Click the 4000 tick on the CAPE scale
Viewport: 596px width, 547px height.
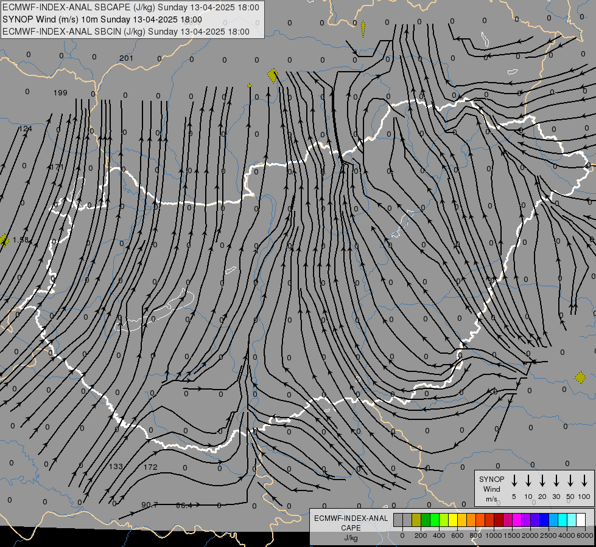(x=567, y=535)
